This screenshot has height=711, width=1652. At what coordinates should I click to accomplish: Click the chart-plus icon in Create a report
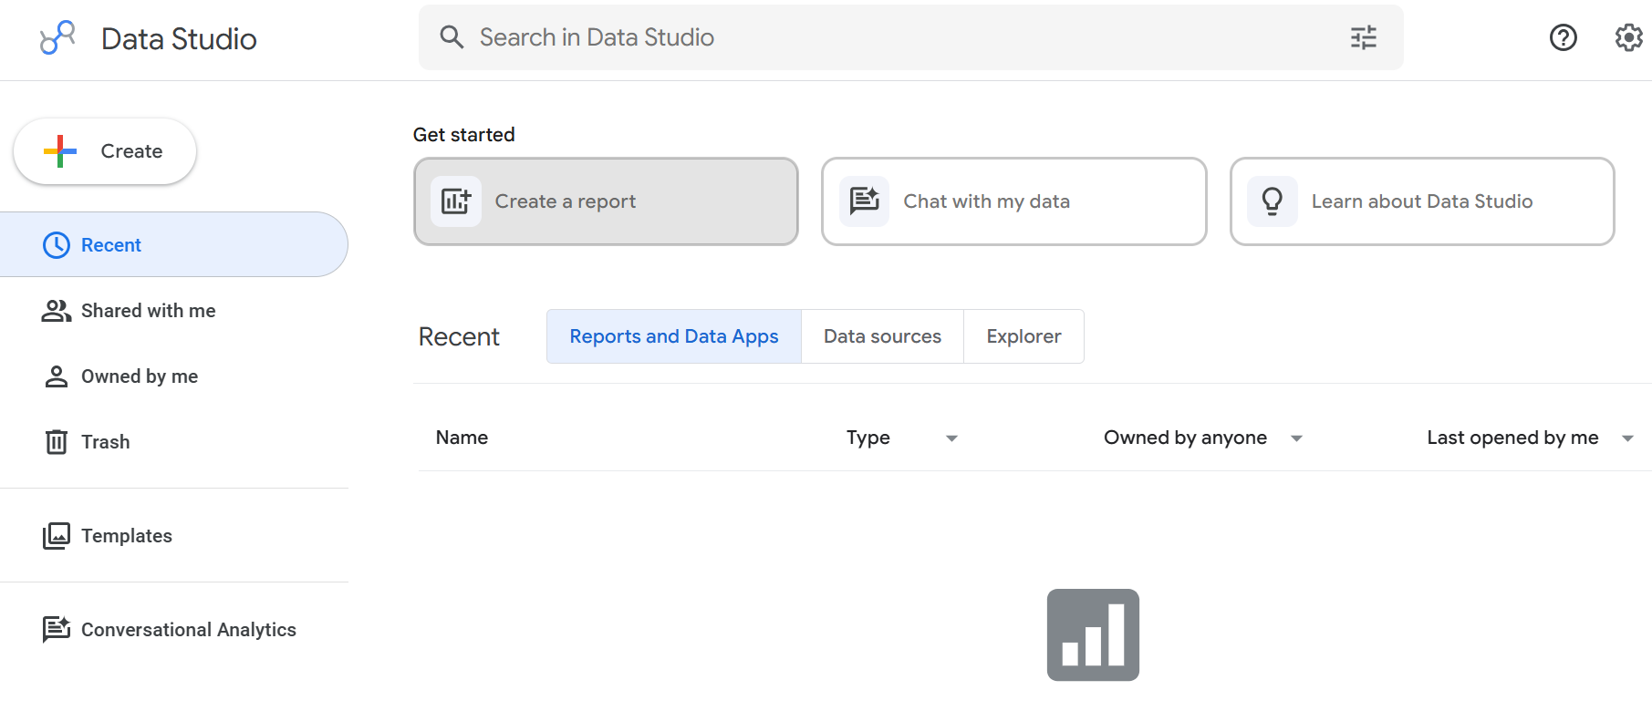tap(456, 201)
